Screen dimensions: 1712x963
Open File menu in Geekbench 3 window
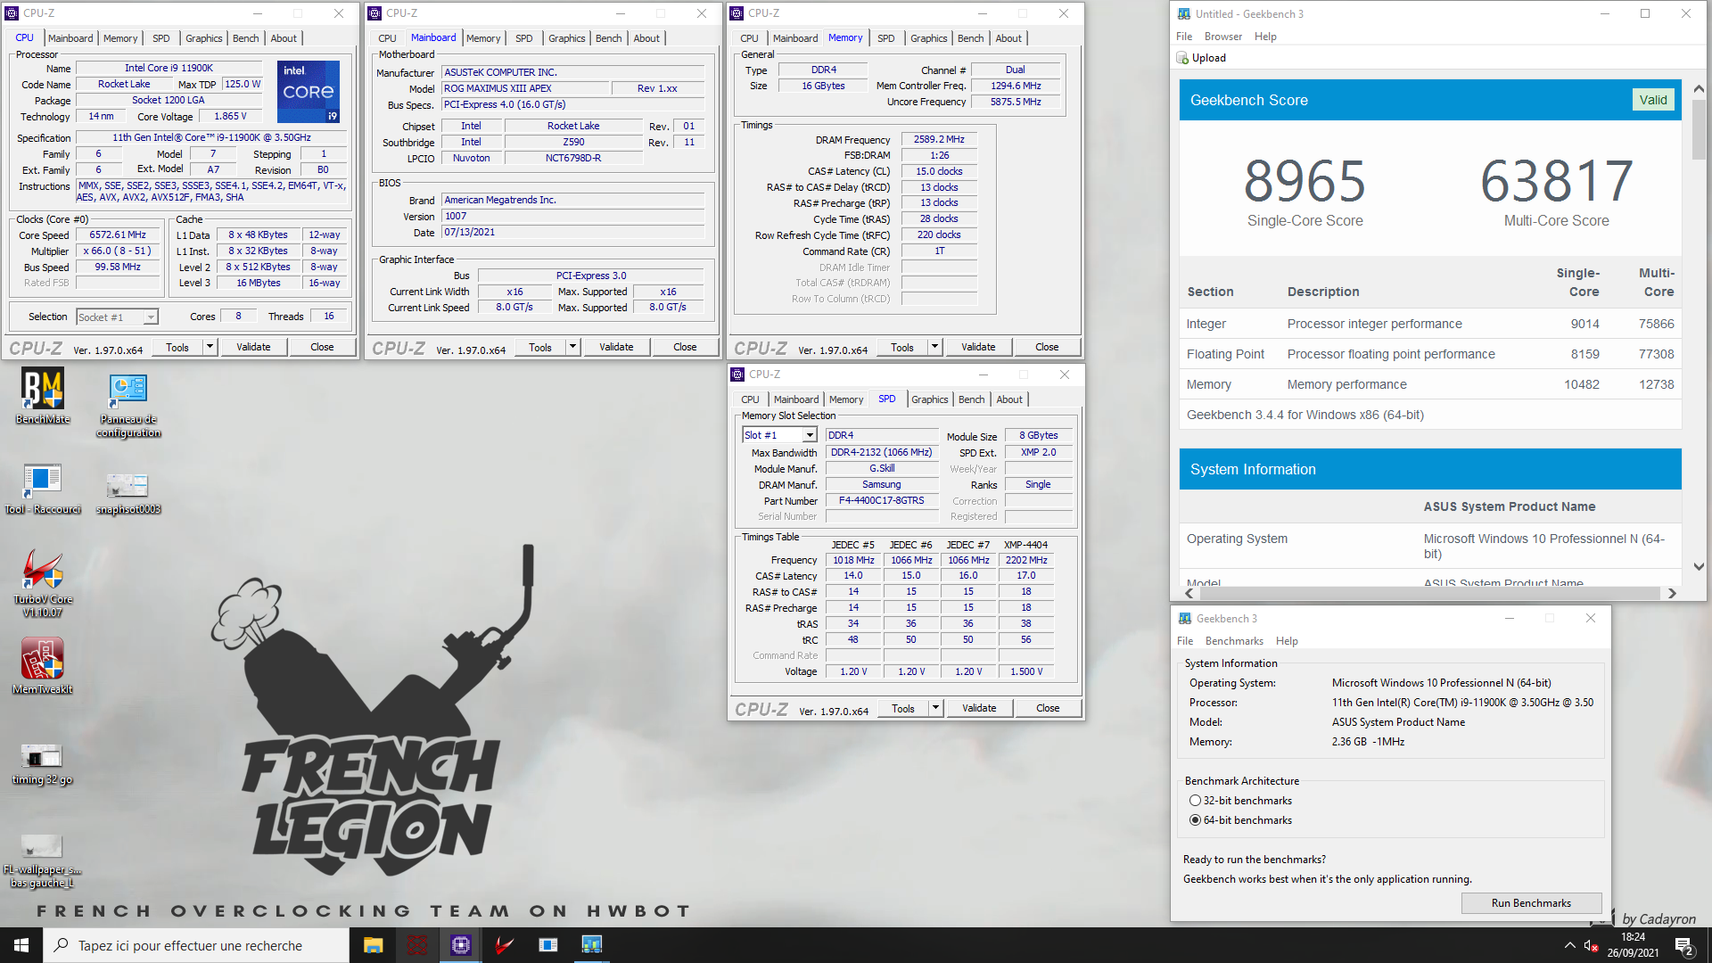tap(1184, 641)
